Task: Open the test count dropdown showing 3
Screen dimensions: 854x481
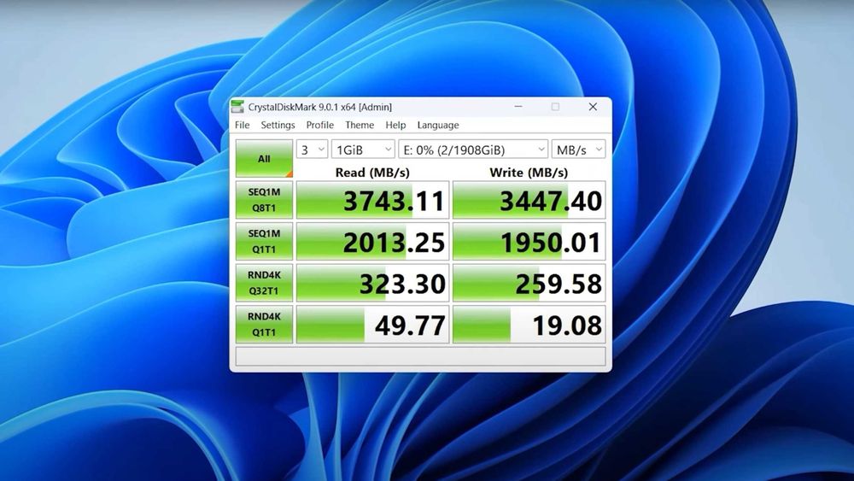Action: tap(312, 150)
